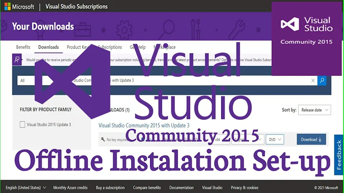
Task: Open the Sort by Release date dropdown
Action: click(314, 110)
